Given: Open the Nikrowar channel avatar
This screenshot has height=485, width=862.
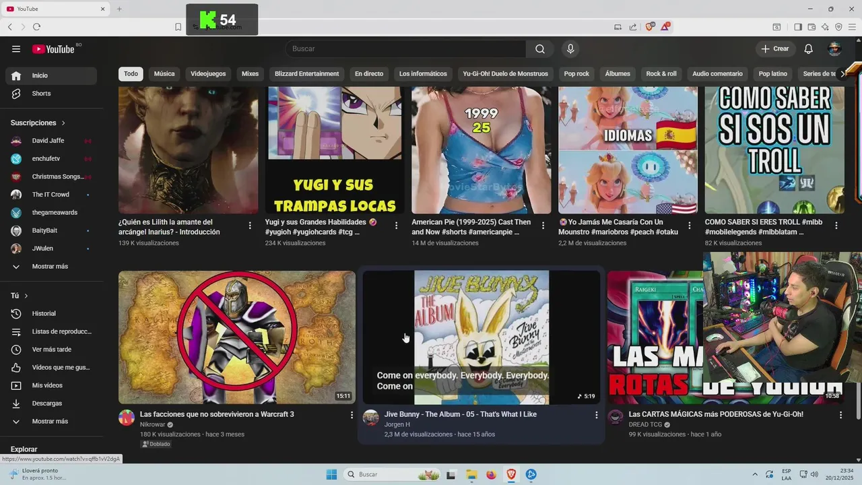Looking at the screenshot, I should [127, 418].
